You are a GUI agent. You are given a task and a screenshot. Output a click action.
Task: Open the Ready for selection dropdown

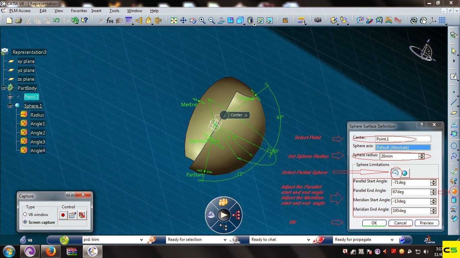pos(225,240)
